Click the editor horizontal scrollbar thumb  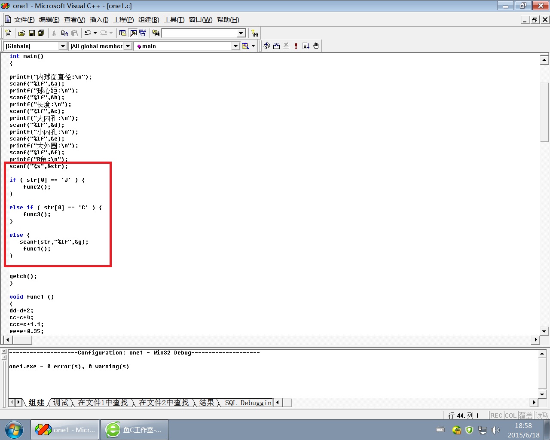22,340
